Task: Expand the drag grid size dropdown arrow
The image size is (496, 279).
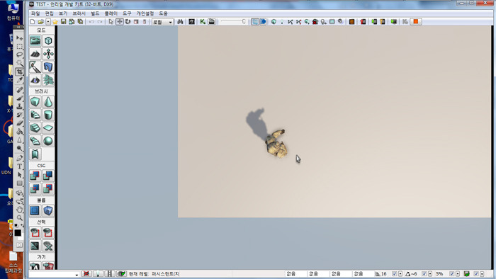Action: point(400,273)
